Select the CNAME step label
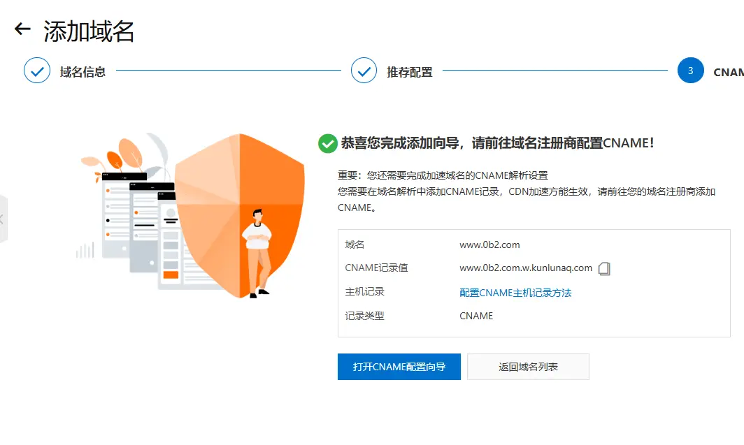The width and height of the screenshot is (744, 445). [x=729, y=72]
